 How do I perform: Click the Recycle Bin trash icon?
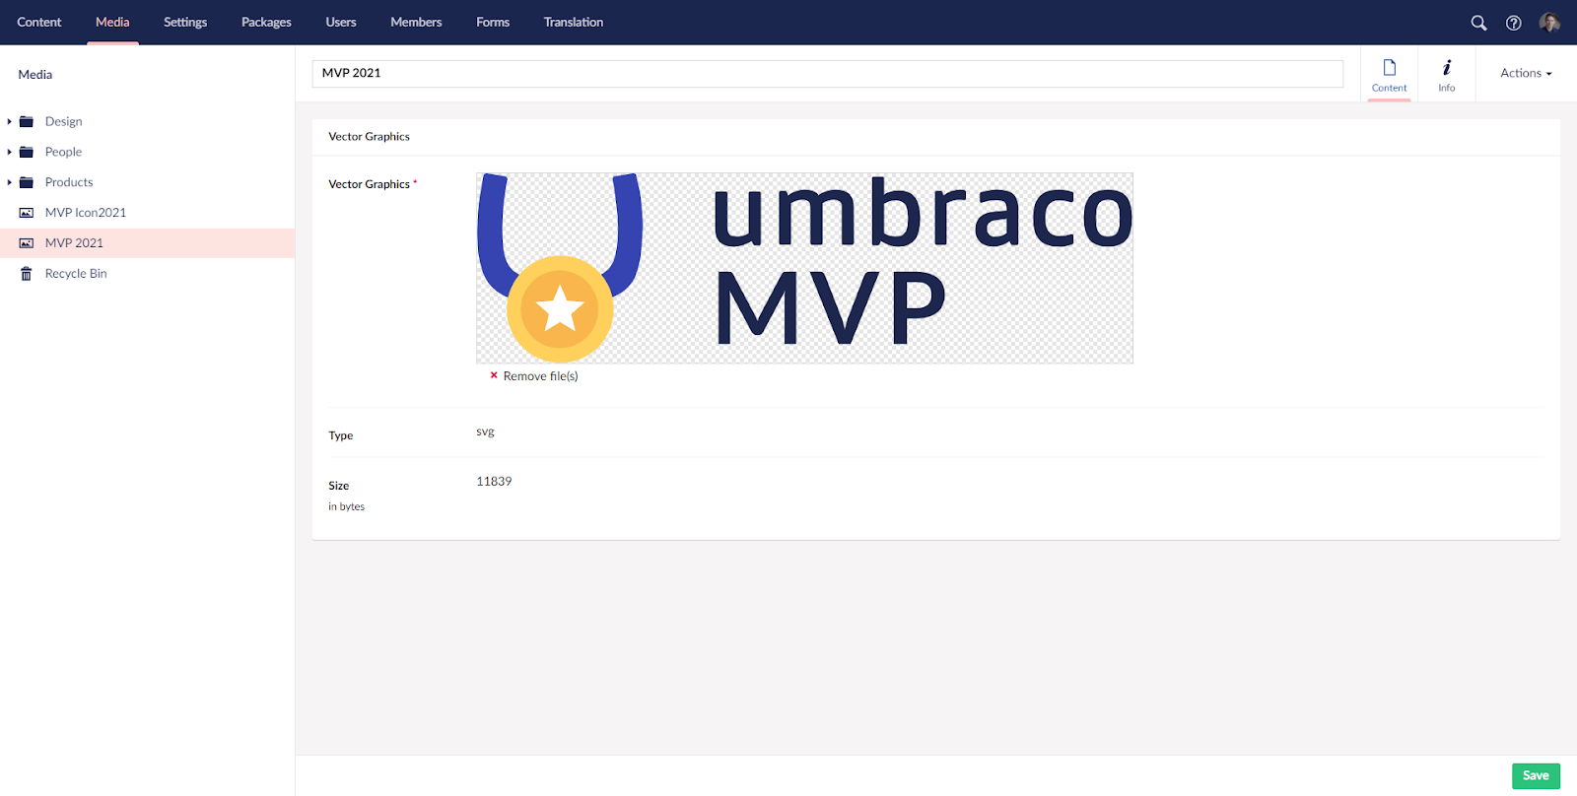pos(27,274)
